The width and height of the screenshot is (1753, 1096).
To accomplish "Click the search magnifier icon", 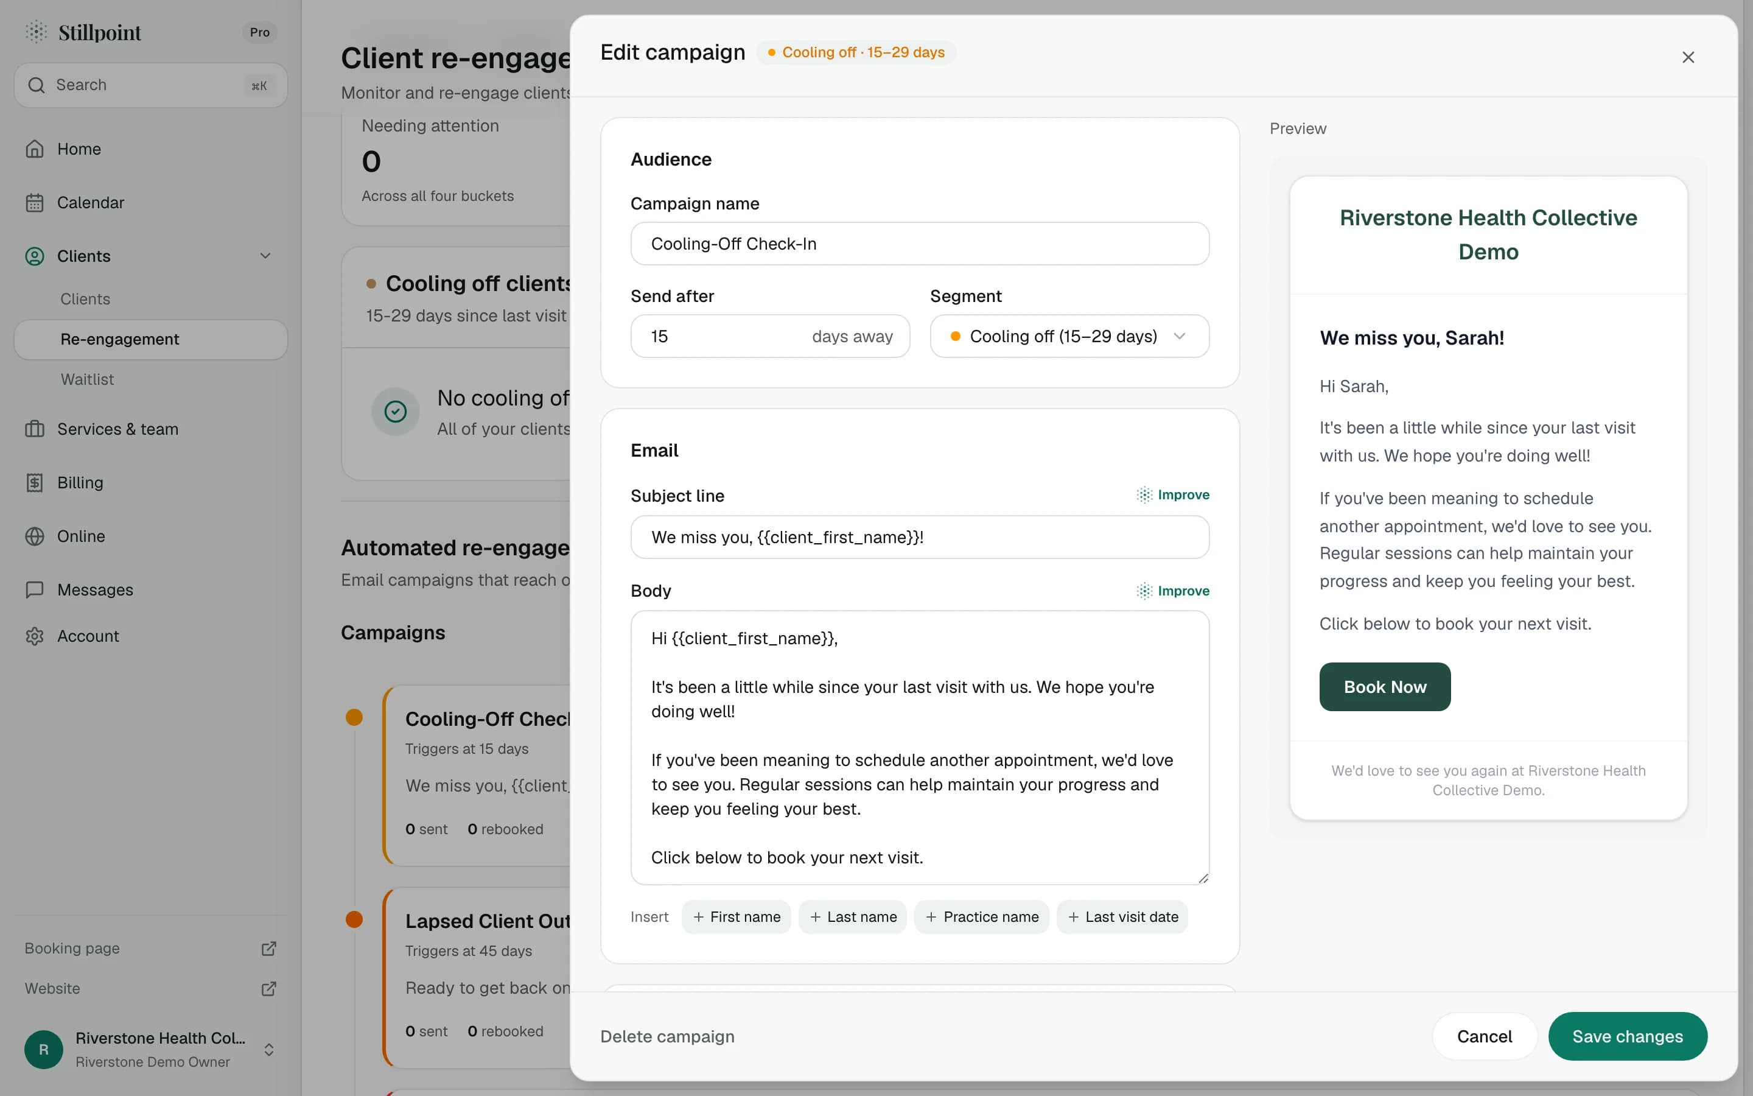I will (x=37, y=85).
